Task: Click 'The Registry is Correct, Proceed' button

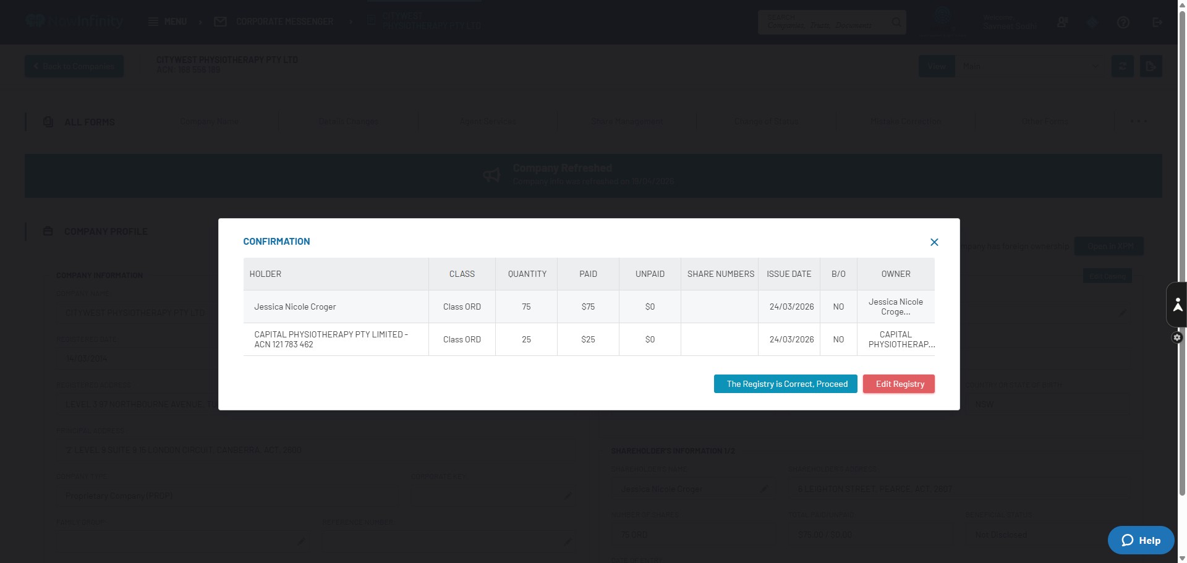Action: pyautogui.click(x=785, y=384)
